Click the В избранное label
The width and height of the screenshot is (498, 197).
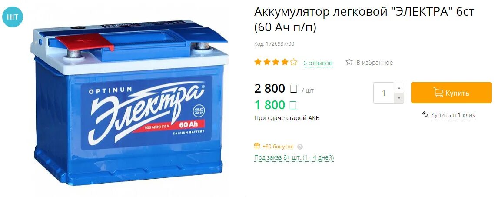pyautogui.click(x=375, y=63)
